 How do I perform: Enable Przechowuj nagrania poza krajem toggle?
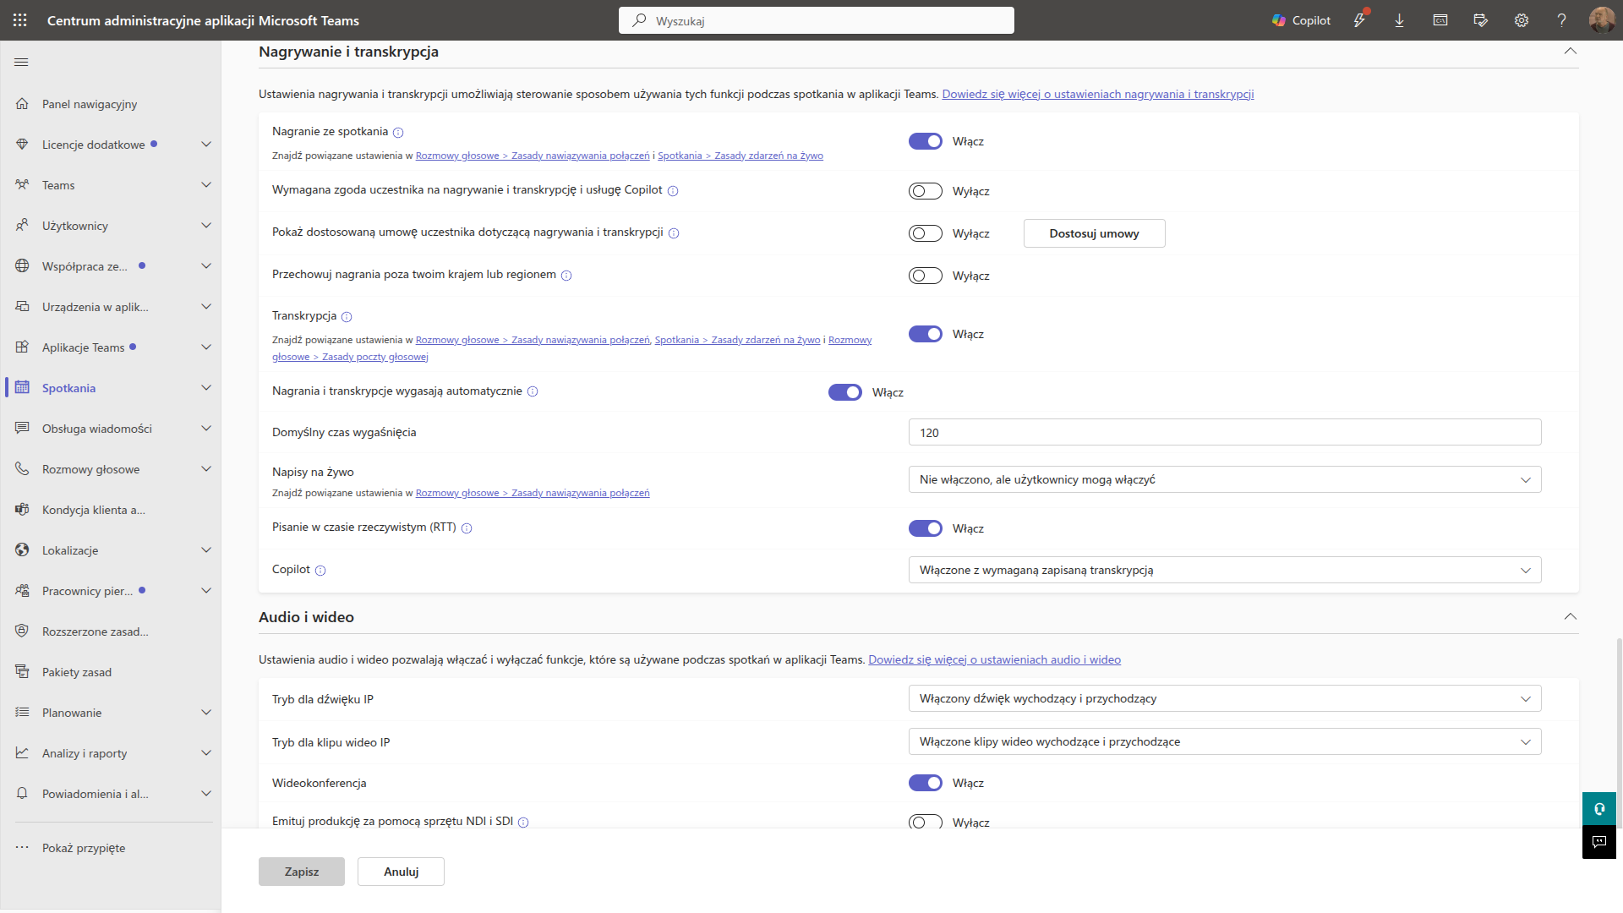pos(926,276)
